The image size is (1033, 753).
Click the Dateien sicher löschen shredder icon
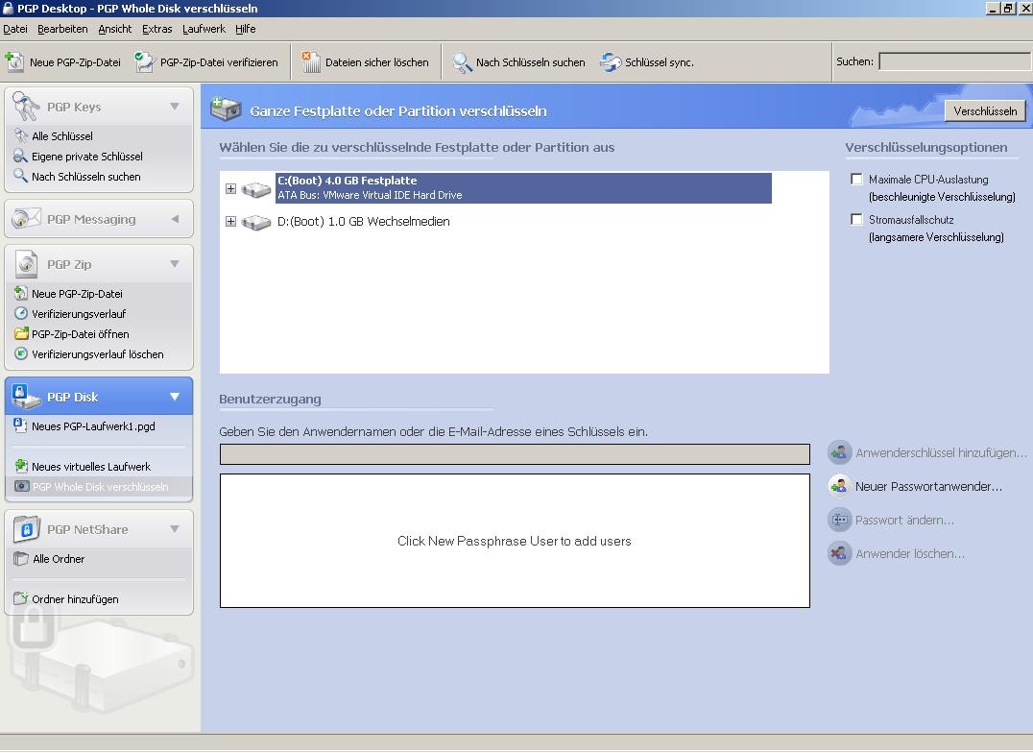point(310,61)
